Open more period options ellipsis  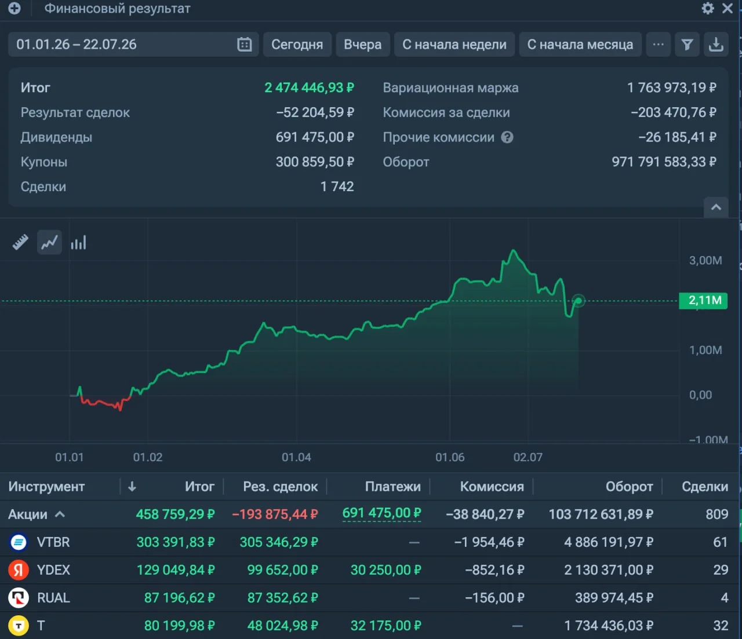click(659, 45)
